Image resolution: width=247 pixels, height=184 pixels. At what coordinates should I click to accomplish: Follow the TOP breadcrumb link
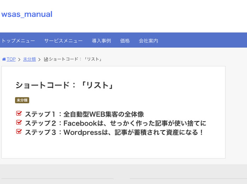point(11,59)
